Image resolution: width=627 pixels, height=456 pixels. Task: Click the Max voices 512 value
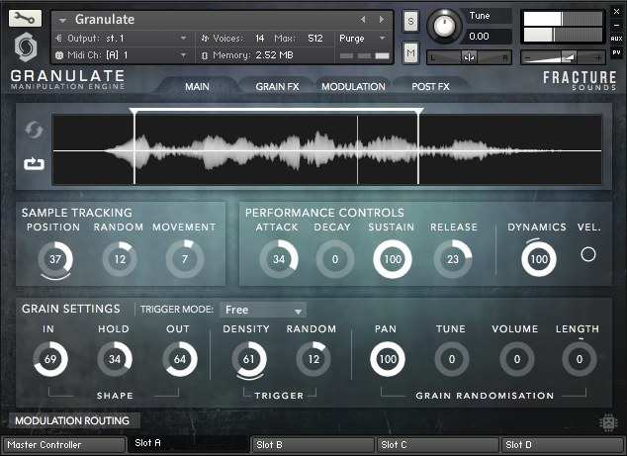point(315,39)
